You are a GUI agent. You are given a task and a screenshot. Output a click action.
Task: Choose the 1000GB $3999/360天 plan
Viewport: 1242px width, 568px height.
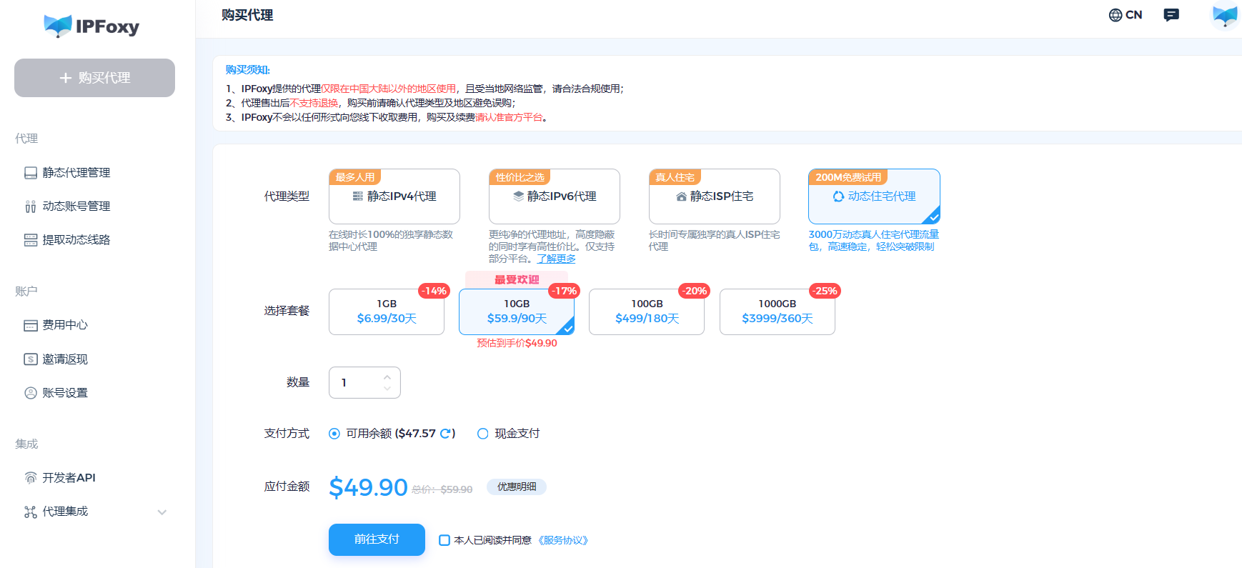[778, 312]
